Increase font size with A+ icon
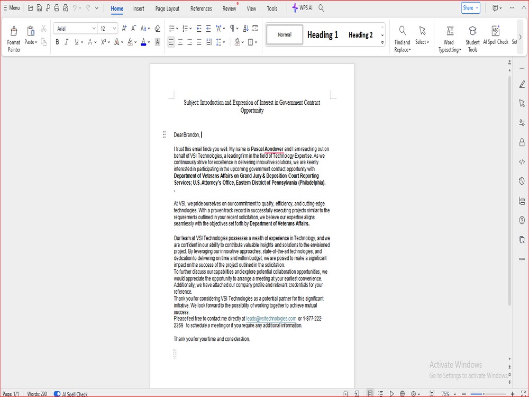The width and height of the screenshot is (529, 397). coord(124,29)
